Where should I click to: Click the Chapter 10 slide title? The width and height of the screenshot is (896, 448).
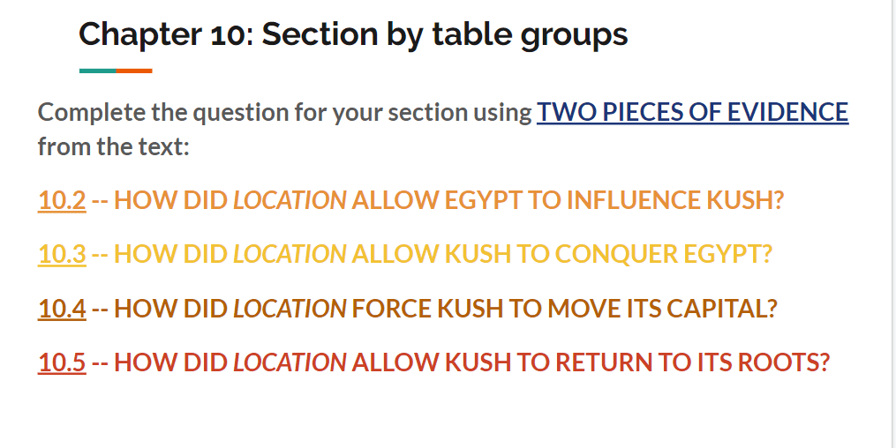353,34
